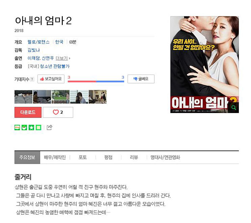Click the light green square memo icon
This screenshot has height=223, width=251.
tap(38, 128)
